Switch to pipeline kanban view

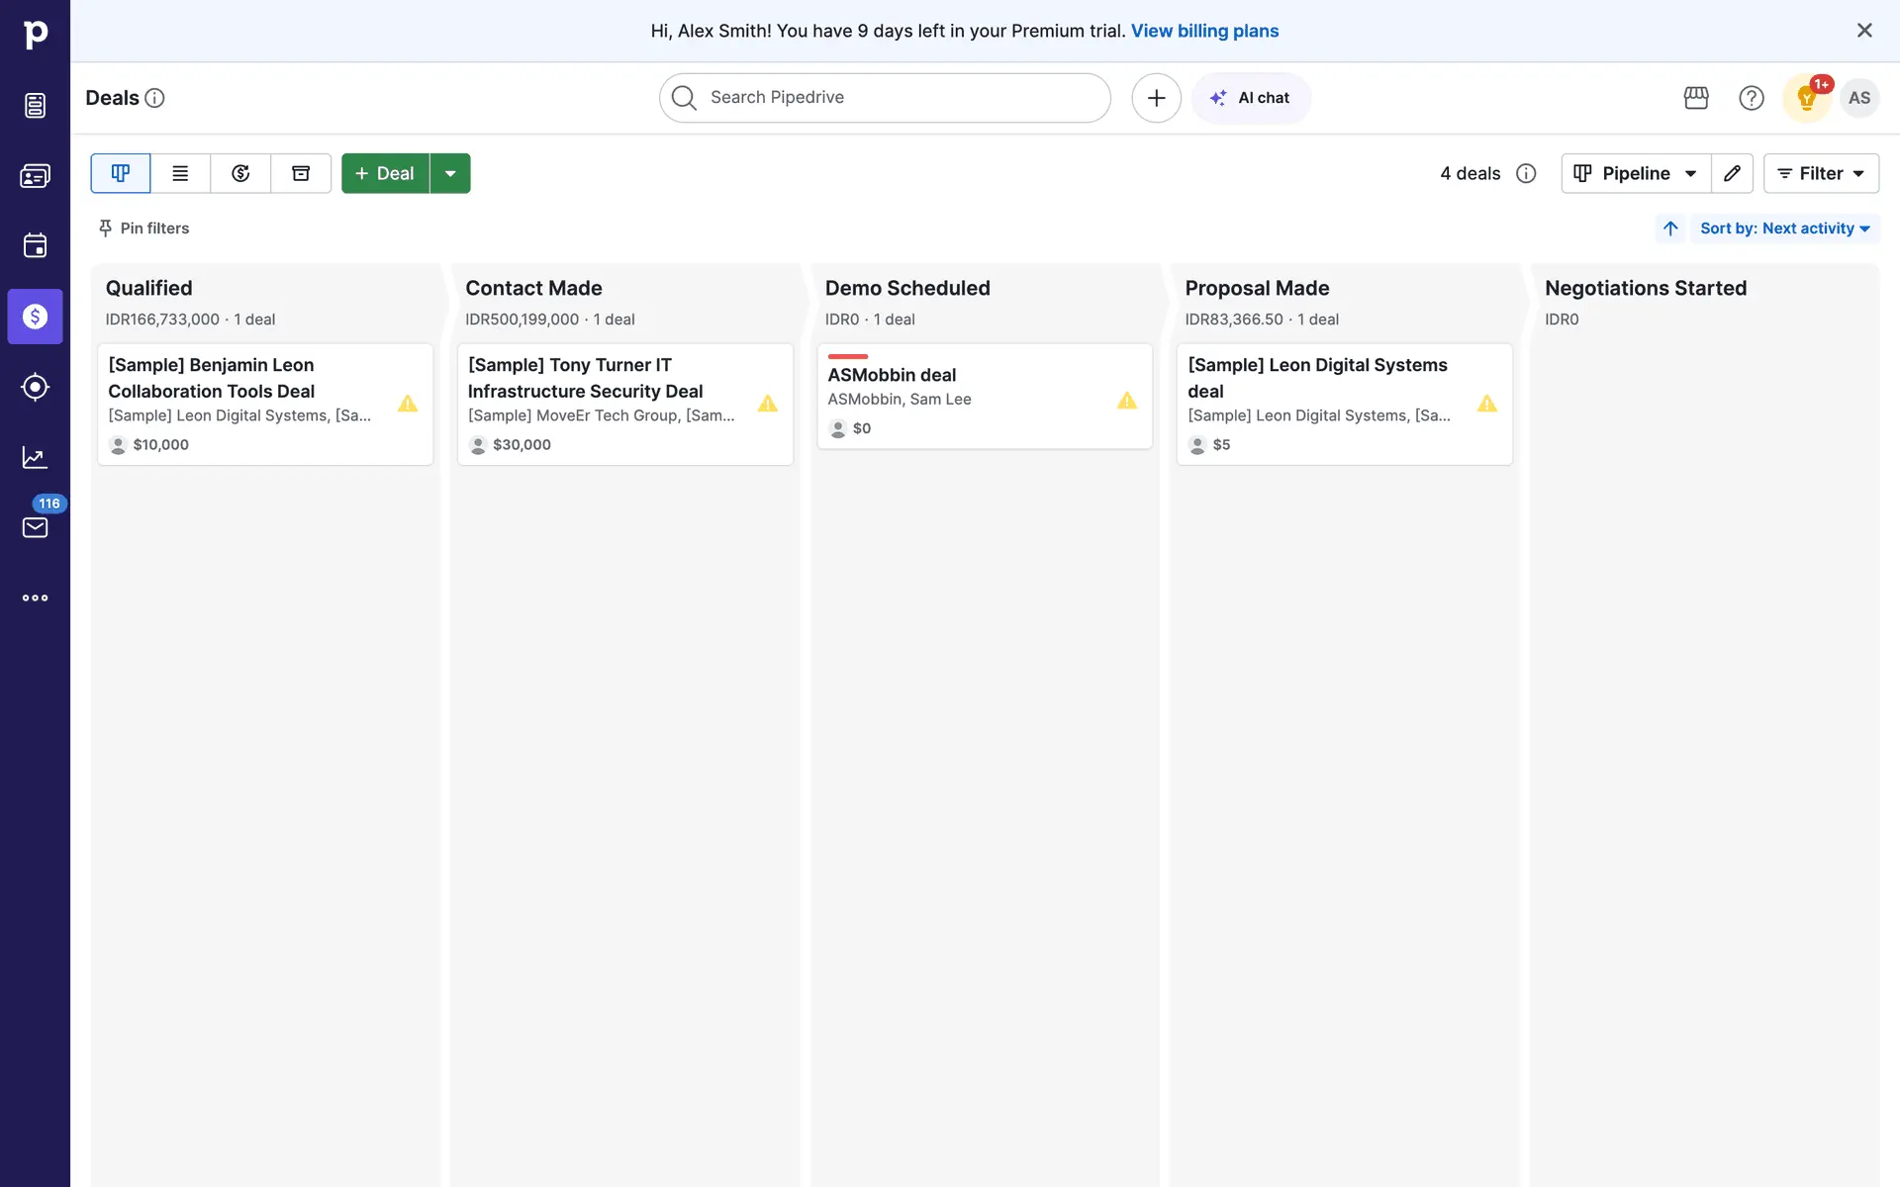tap(121, 173)
